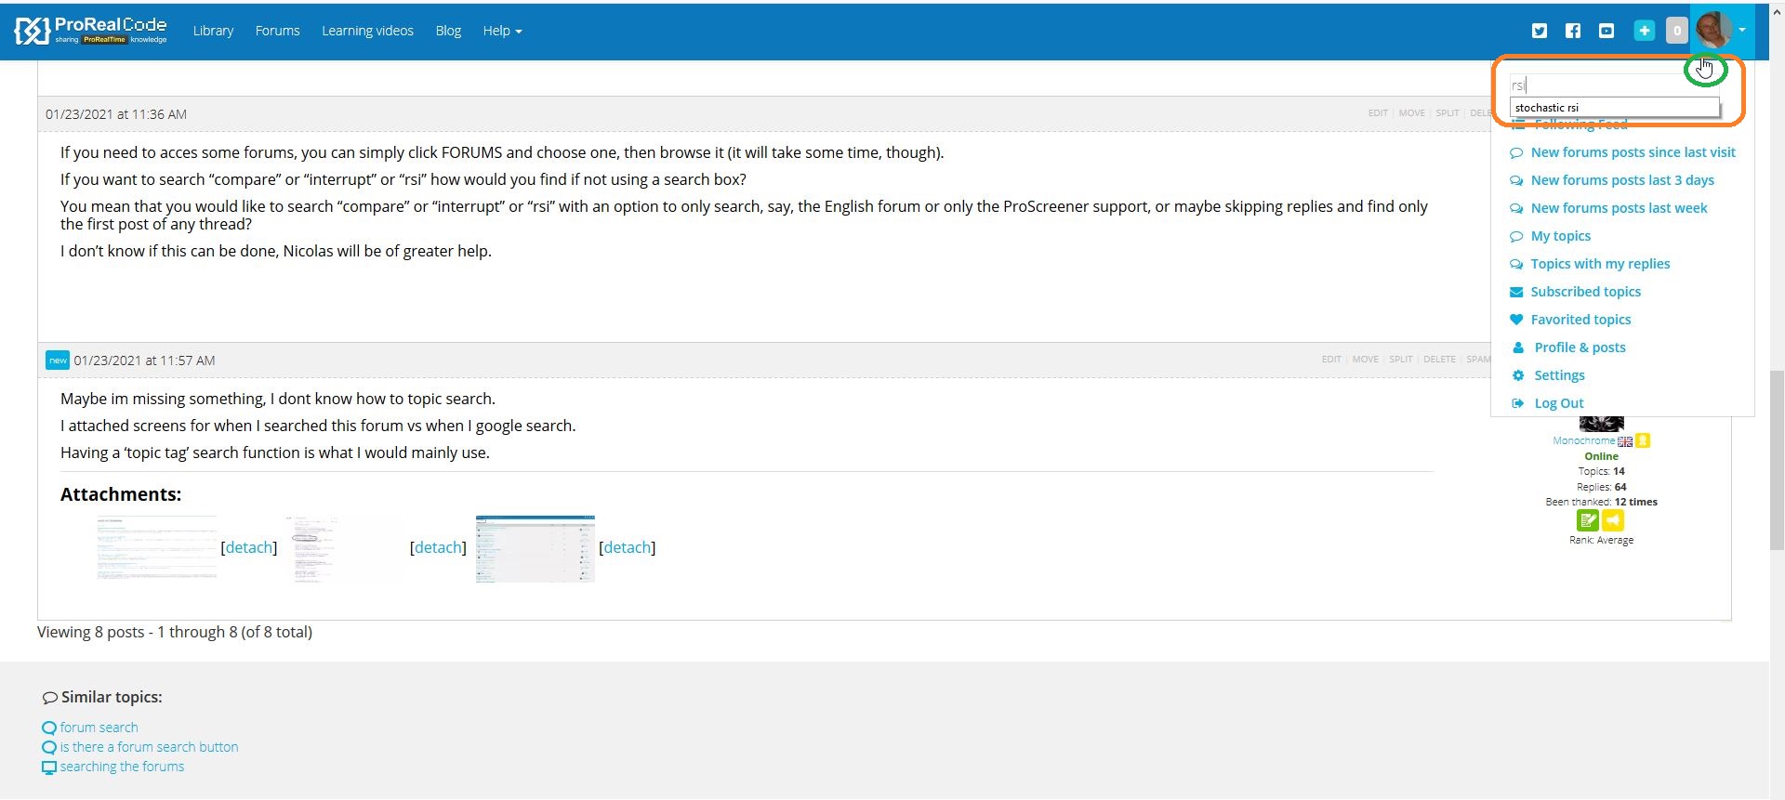Click the Log Out link
1785x800 pixels.
click(x=1559, y=403)
